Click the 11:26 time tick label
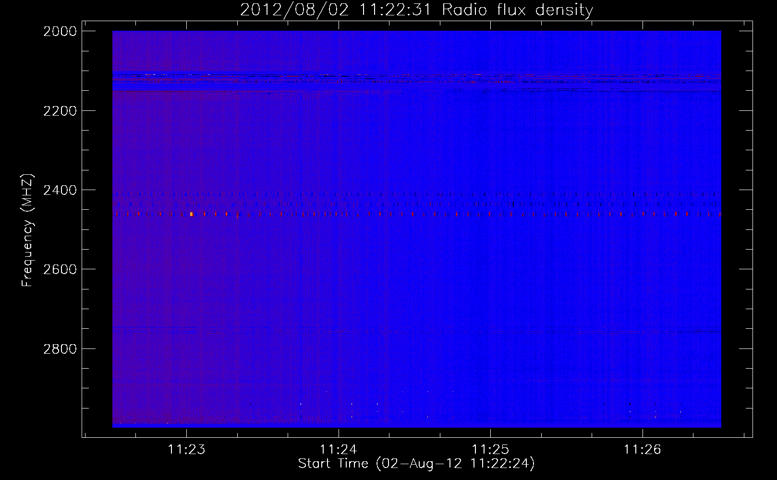The height and width of the screenshot is (480, 777). click(643, 449)
